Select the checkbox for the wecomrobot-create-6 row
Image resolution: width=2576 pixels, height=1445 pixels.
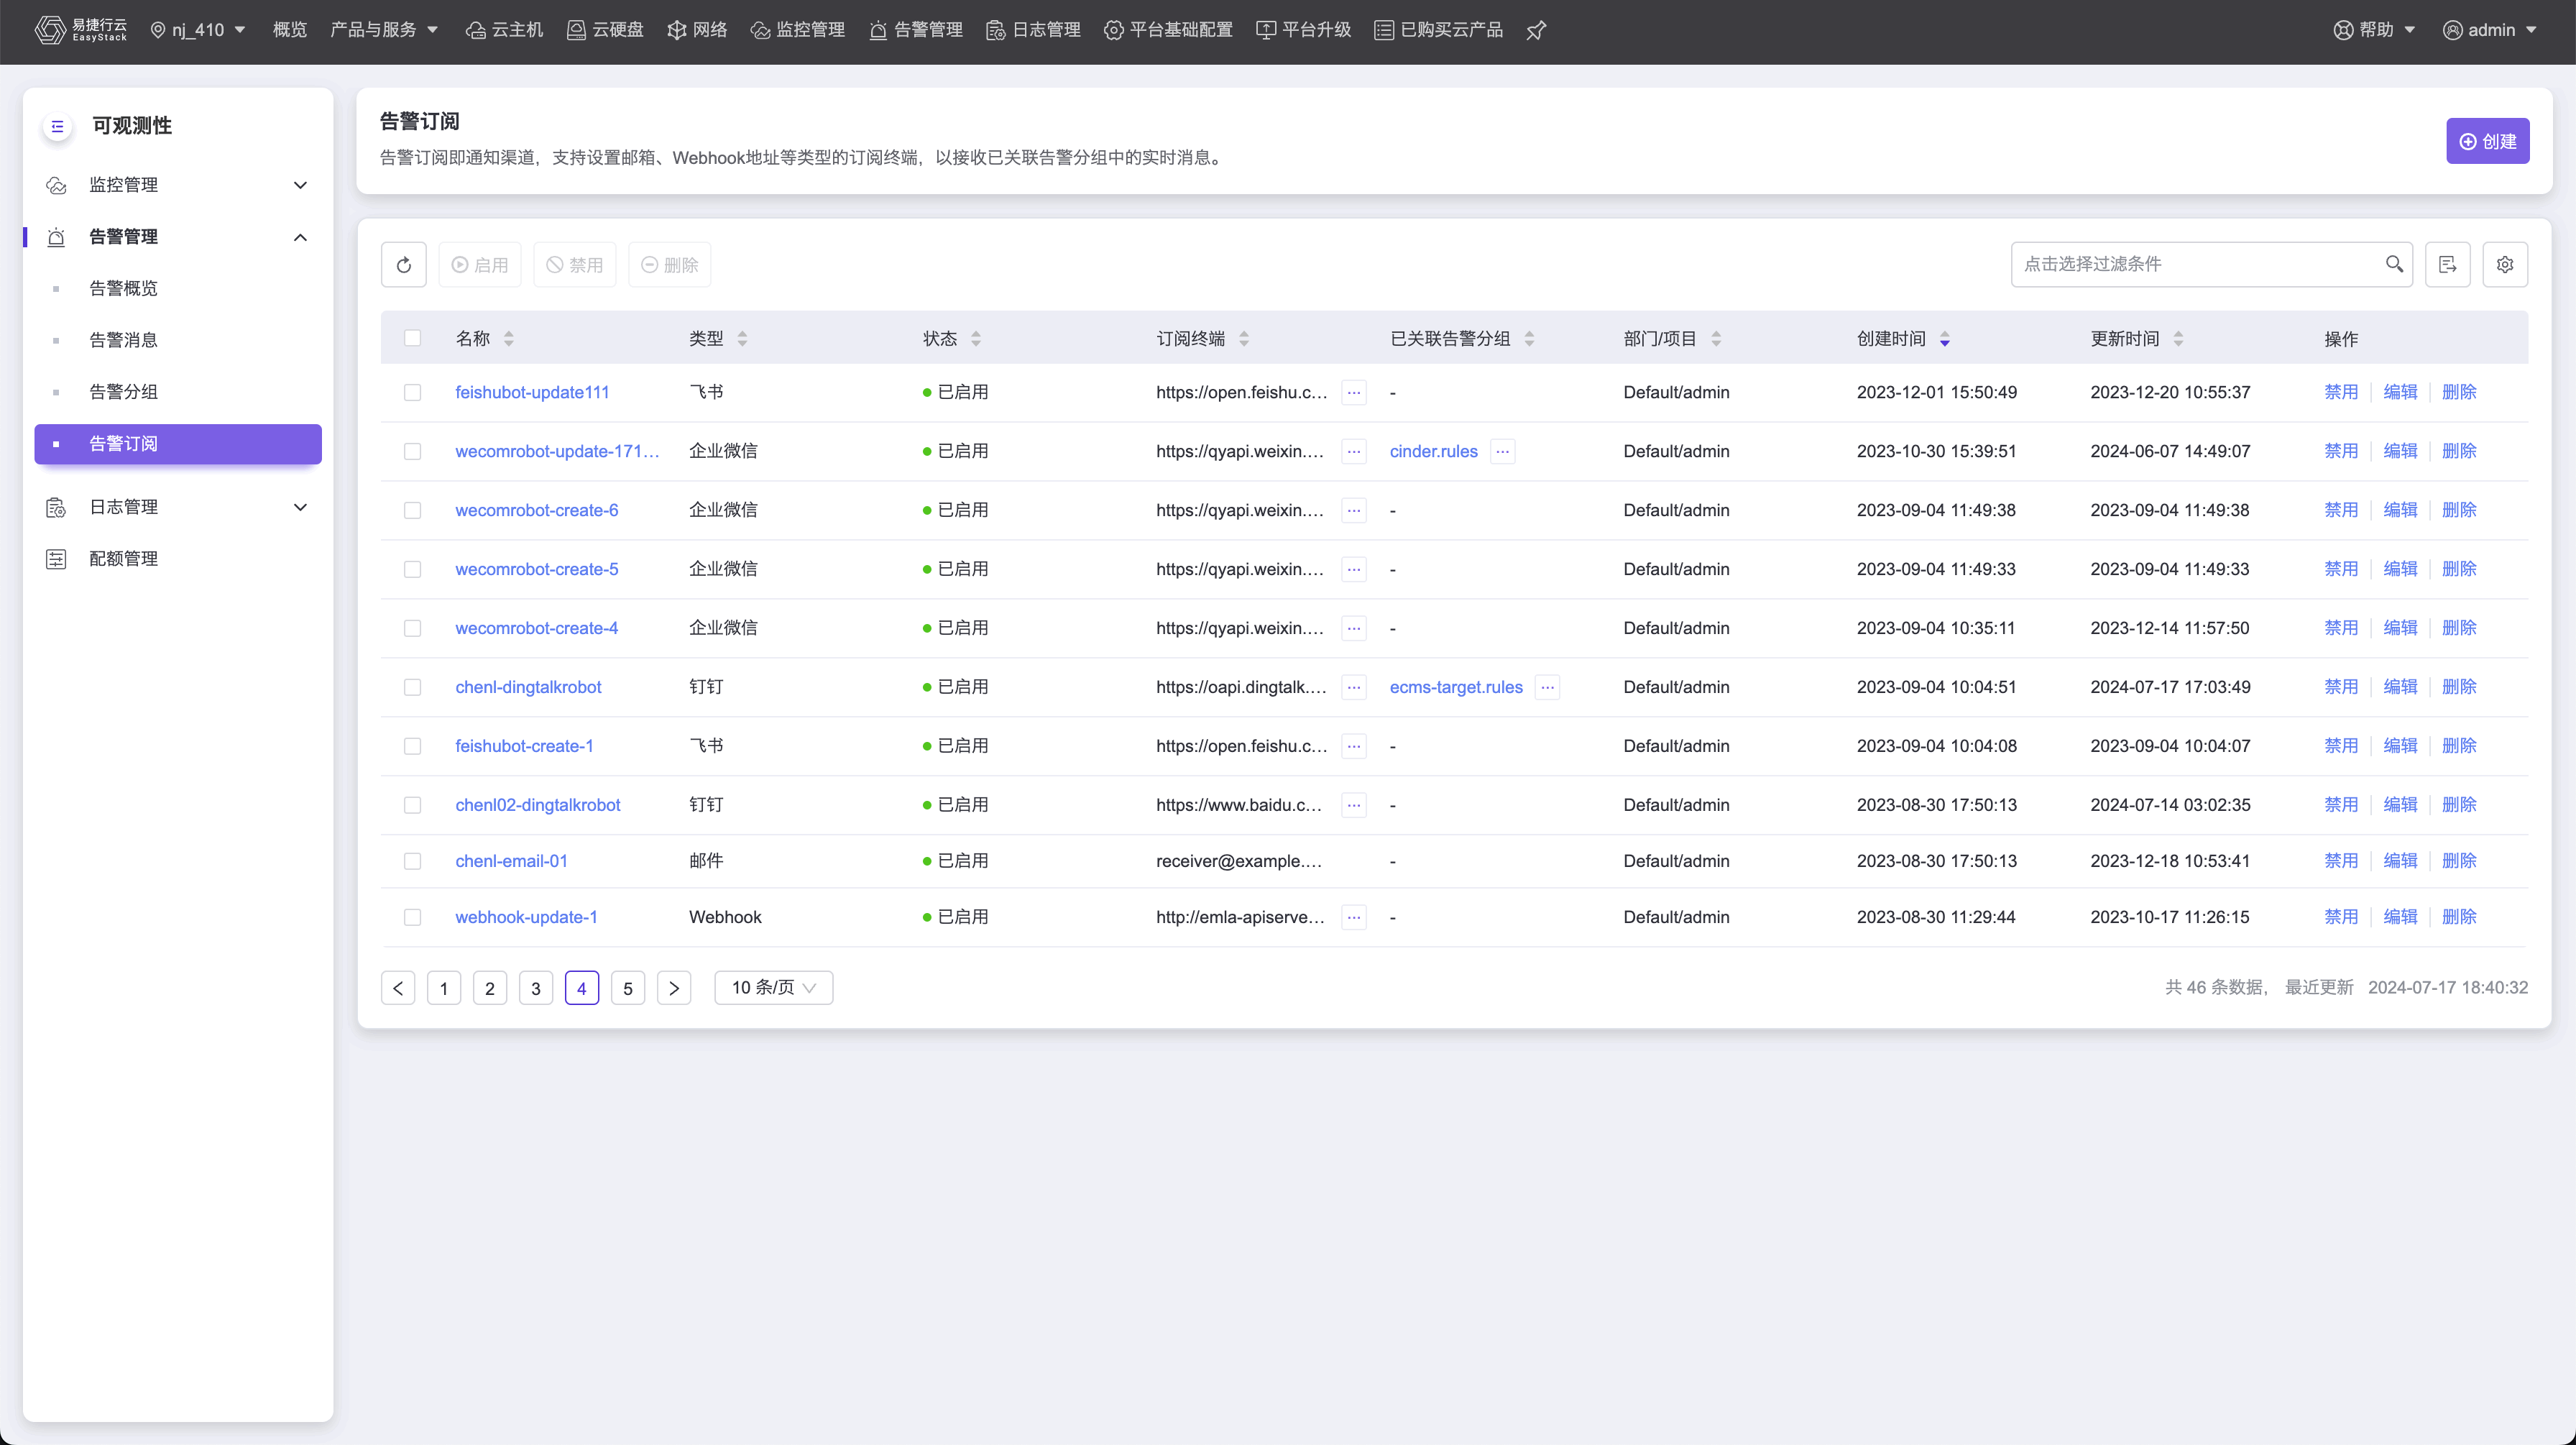tap(412, 511)
